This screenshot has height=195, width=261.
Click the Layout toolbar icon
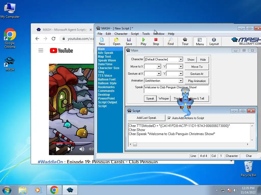point(214,41)
